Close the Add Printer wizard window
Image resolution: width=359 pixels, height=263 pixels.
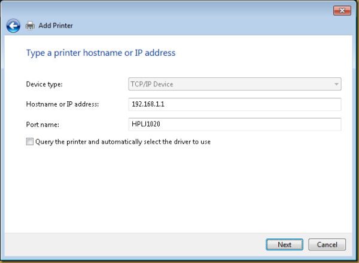click(x=342, y=10)
